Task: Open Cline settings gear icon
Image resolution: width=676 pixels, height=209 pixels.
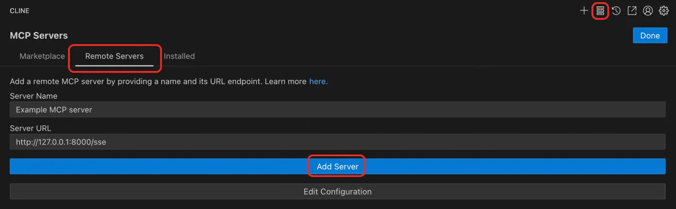Action: (x=664, y=11)
